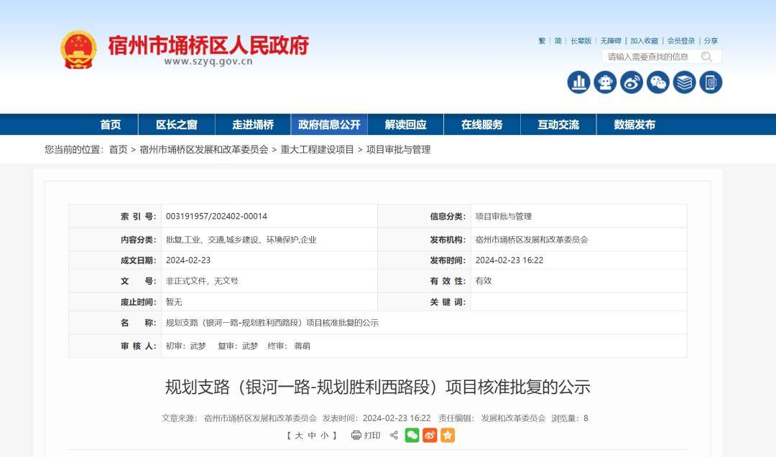The image size is (776, 457).
Task: Open the 走进埇桥 navigation tab
Action: (253, 125)
